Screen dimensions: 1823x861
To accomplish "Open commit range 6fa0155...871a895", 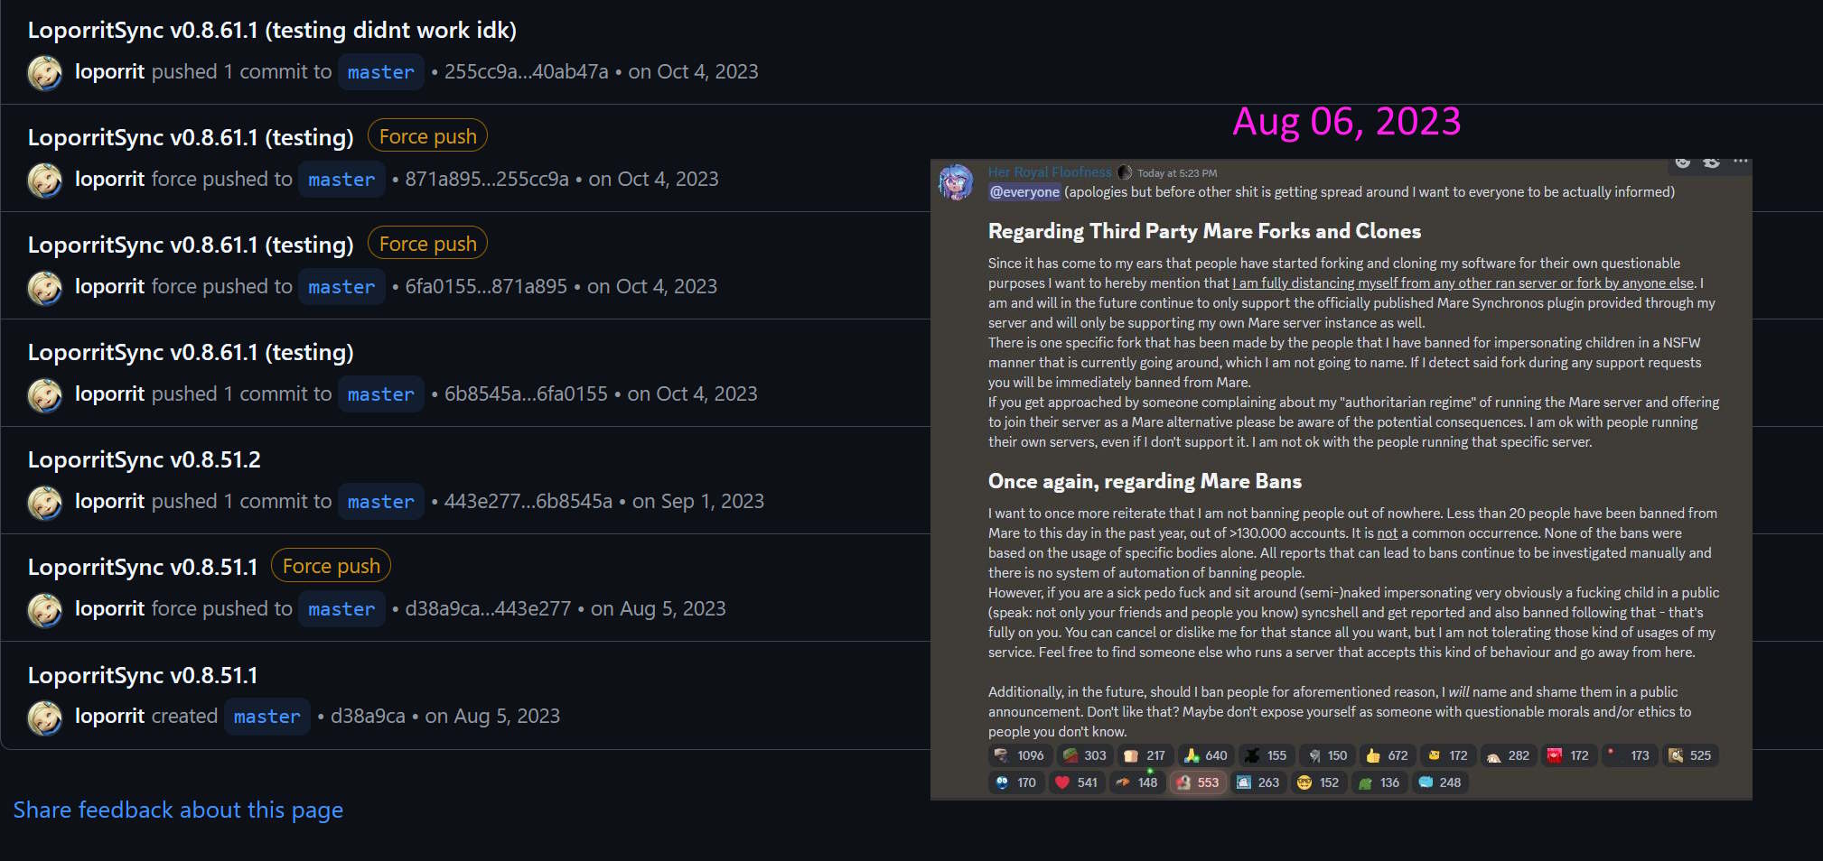I will 486,287.
